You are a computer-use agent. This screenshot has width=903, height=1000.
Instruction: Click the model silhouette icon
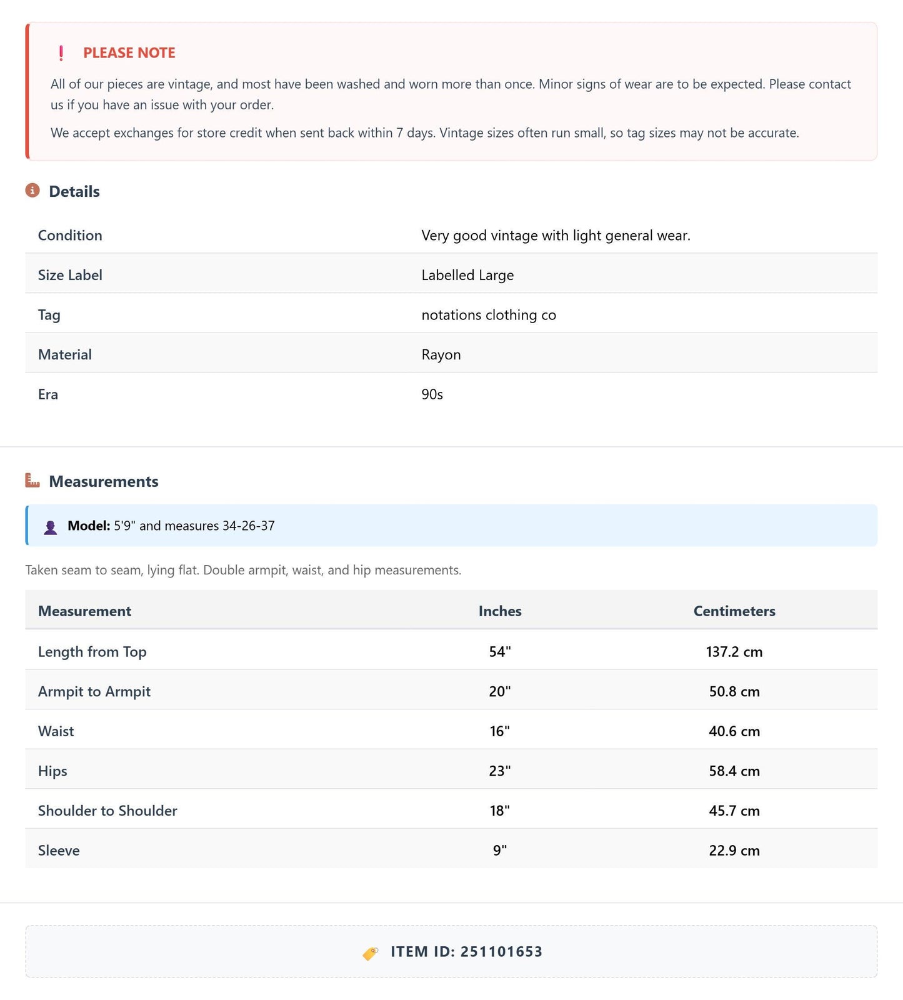pos(51,527)
